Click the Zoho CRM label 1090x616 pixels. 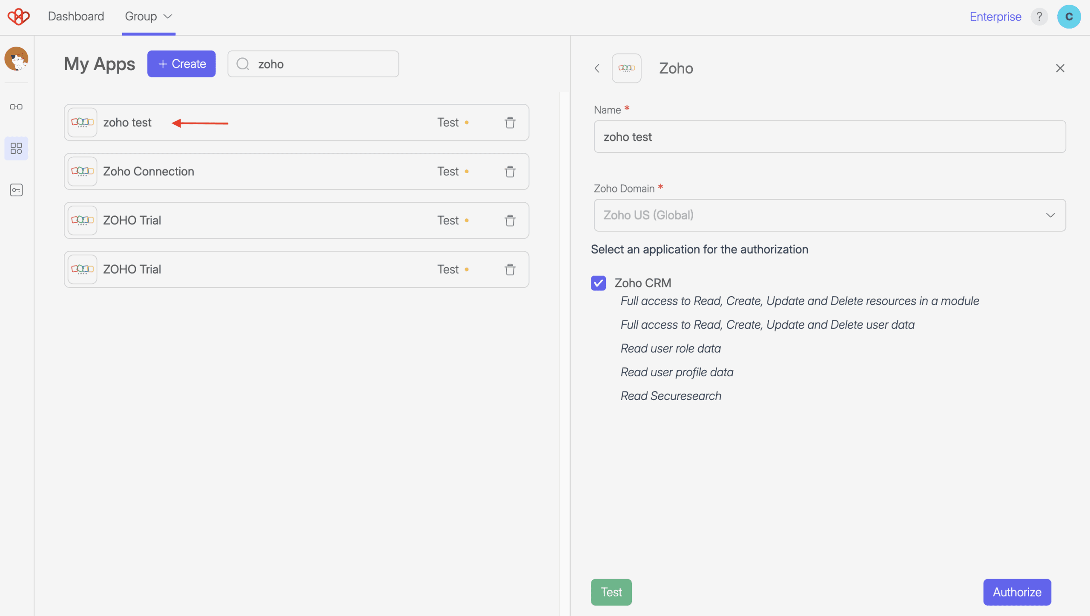(643, 283)
